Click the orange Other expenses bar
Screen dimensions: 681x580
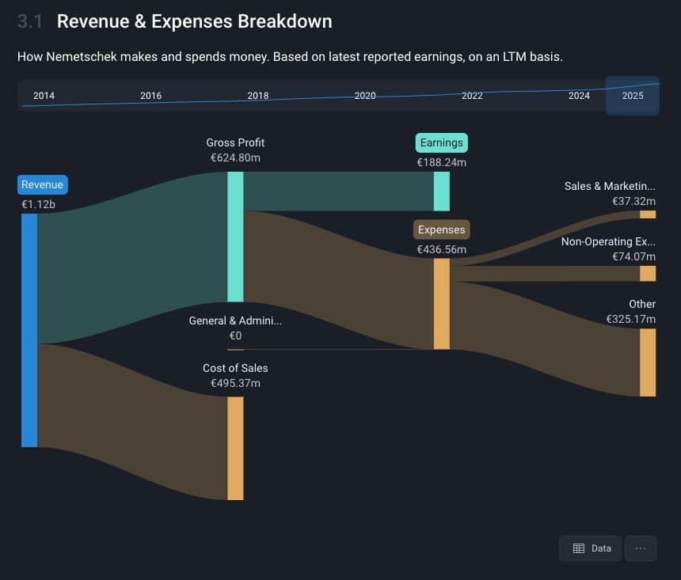click(648, 362)
